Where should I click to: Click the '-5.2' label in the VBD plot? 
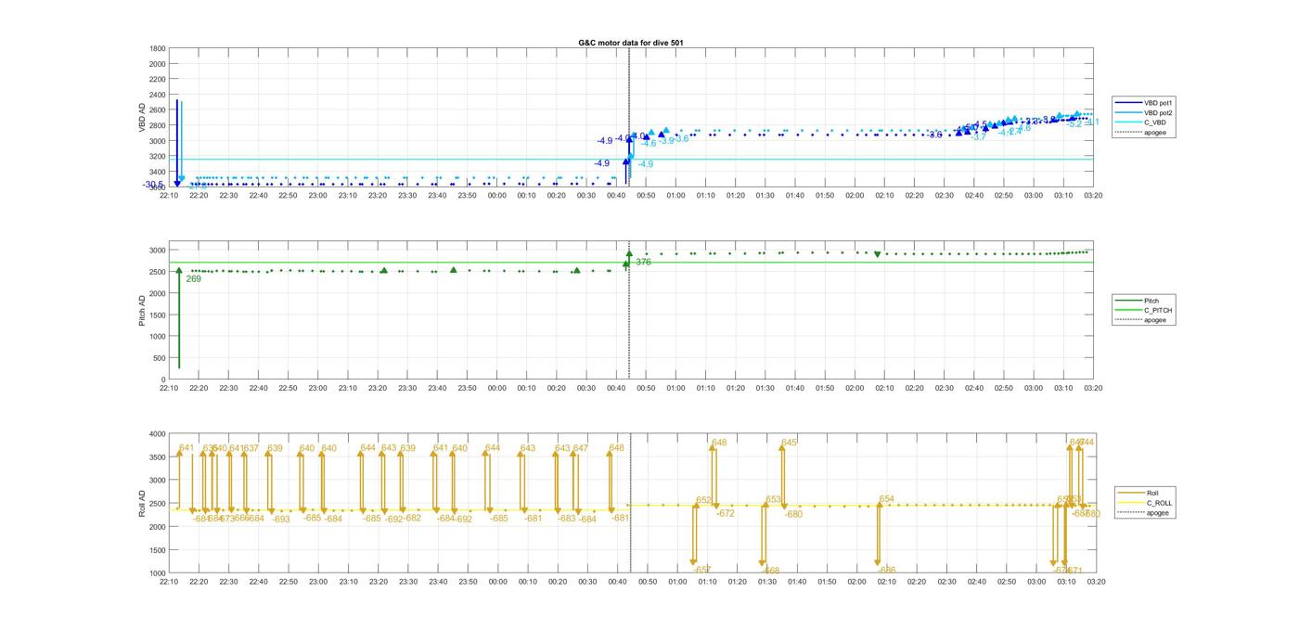click(x=1074, y=123)
